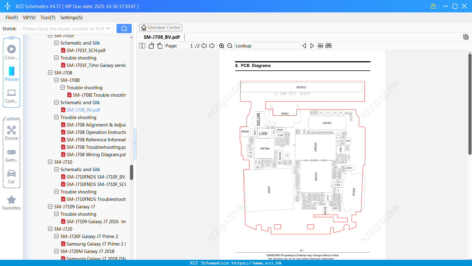Image resolution: width=472 pixels, height=266 pixels.
Task: Select the Drone category icon
Action: pyautogui.click(x=11, y=133)
